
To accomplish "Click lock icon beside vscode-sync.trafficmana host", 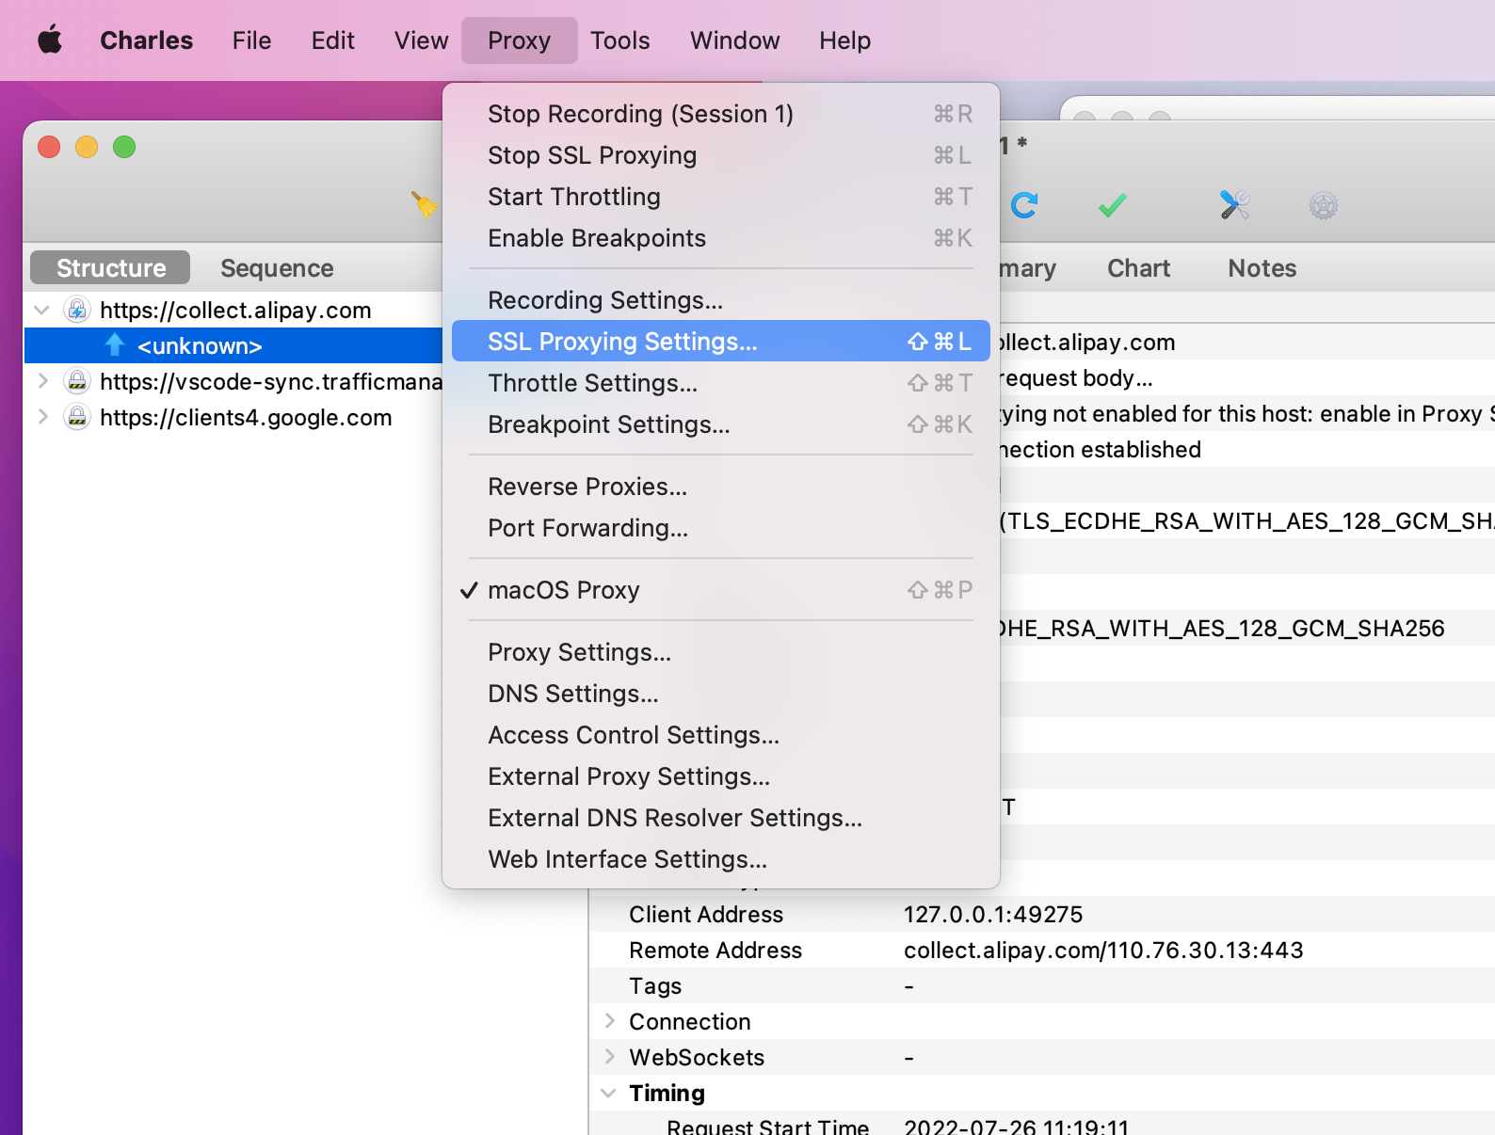I will point(77,381).
